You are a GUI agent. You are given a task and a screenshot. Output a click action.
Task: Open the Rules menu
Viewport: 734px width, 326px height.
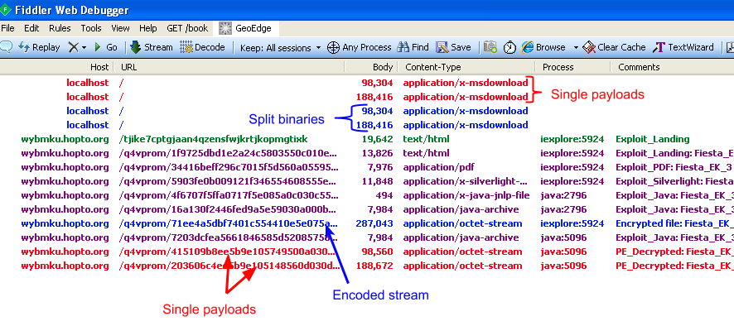click(x=60, y=28)
